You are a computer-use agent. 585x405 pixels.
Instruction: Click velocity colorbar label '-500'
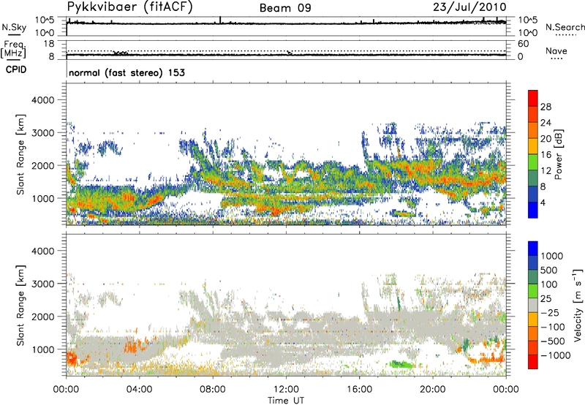[x=552, y=341]
